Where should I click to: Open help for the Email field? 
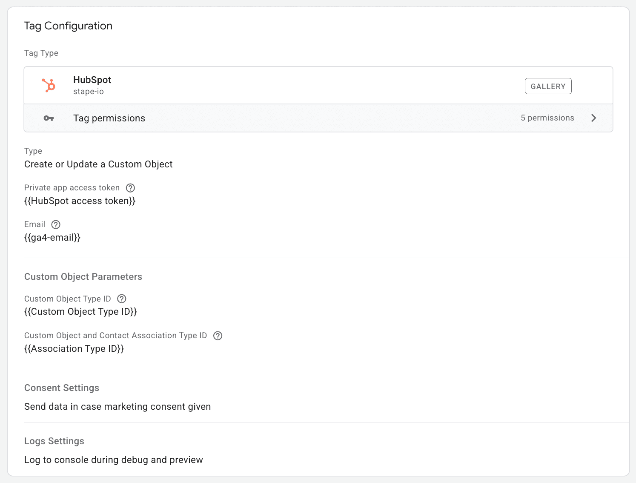(55, 224)
